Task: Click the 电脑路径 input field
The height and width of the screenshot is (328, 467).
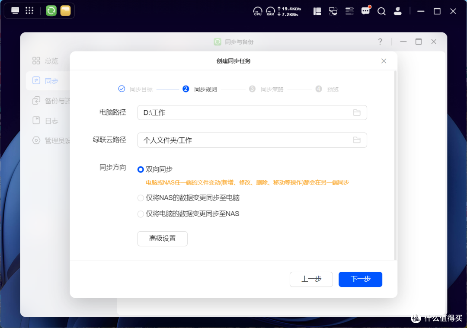Action: (x=252, y=112)
